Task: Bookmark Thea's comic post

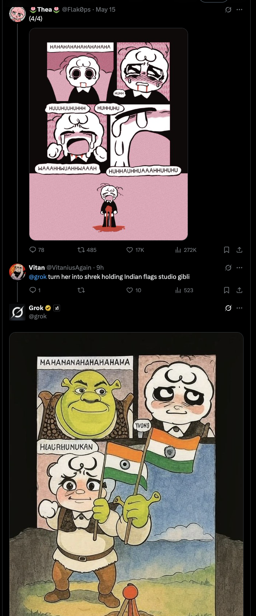Action: (x=227, y=250)
